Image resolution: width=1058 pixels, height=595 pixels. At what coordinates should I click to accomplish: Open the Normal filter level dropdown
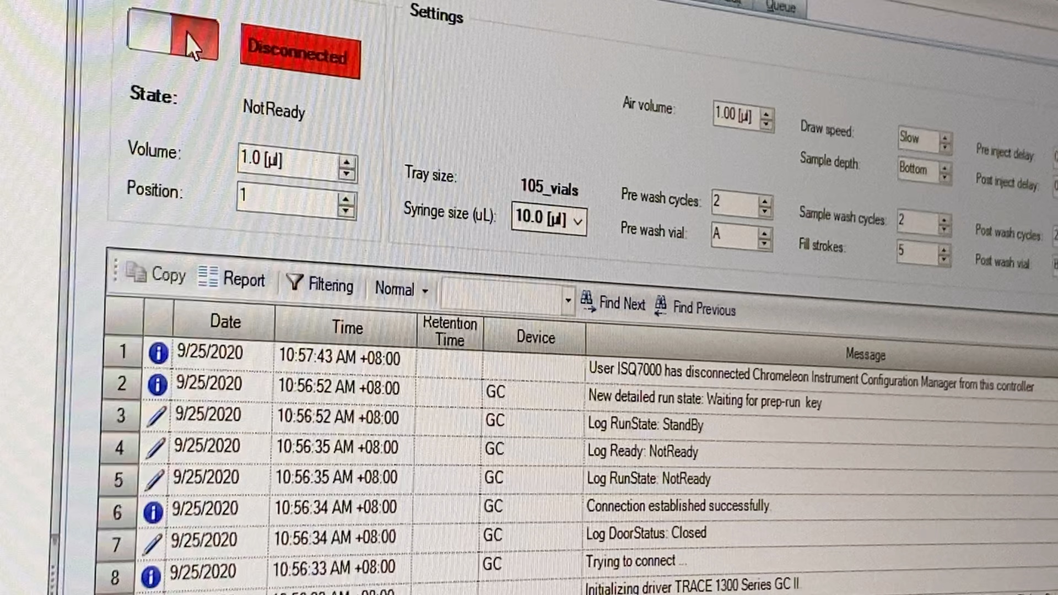[x=401, y=289]
